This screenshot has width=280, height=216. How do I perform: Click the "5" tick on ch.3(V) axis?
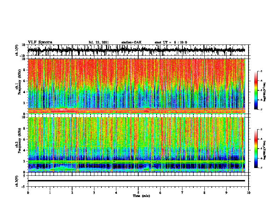coord(25,176)
